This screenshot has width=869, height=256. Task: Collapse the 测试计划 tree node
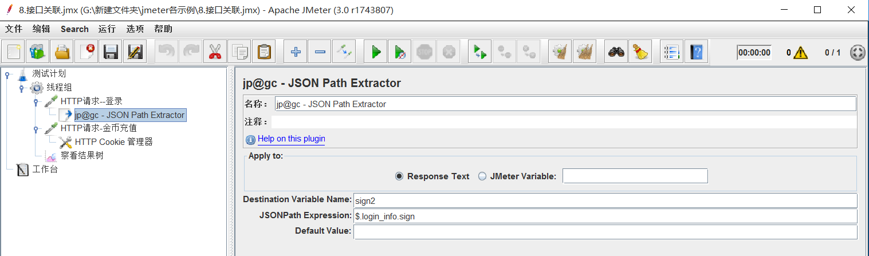click(7, 74)
